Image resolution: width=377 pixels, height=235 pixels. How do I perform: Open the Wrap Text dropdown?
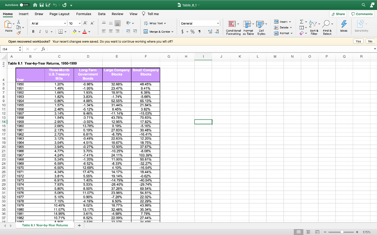click(165, 23)
